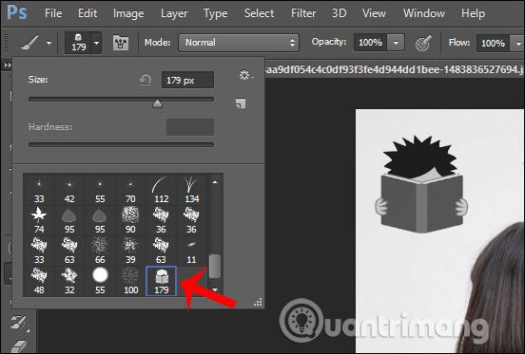Open the Window menu
Image resolution: width=525 pixels, height=354 pixels.
pyautogui.click(x=424, y=13)
